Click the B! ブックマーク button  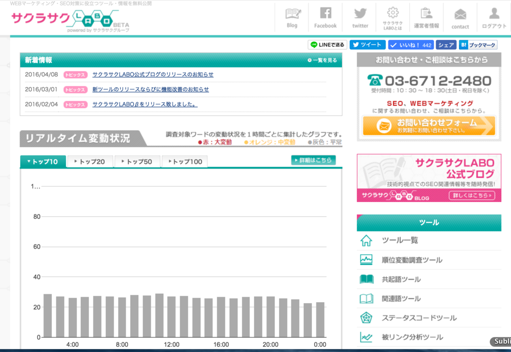(478, 45)
